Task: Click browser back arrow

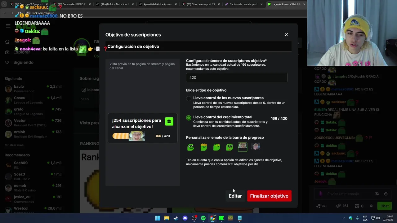Action: [4, 13]
